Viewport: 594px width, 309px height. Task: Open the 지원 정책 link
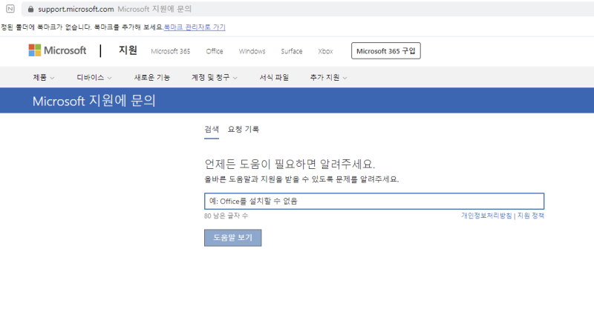(x=531, y=216)
